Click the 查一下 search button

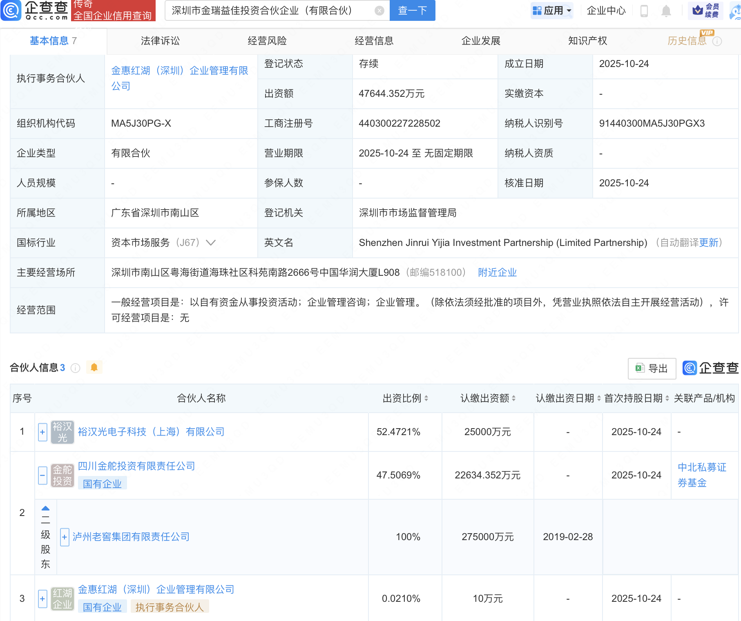412,11
